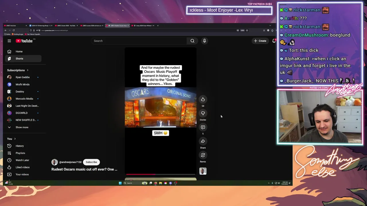Open Liked videos
Viewport: 367px width, 206px height.
click(x=23, y=167)
